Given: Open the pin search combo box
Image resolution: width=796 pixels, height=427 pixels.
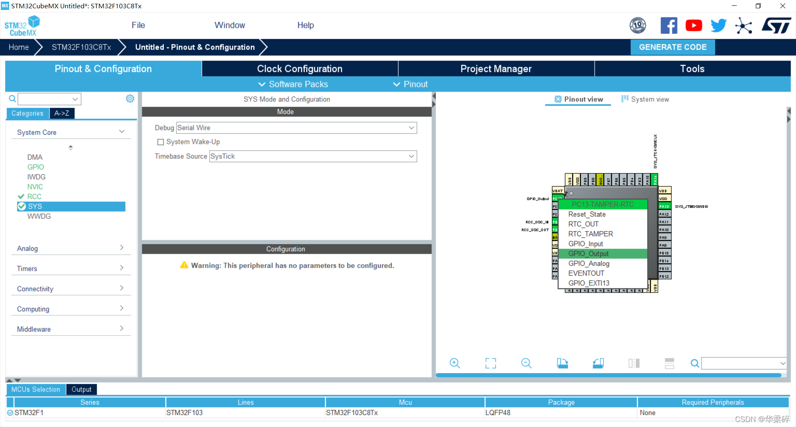Looking at the screenshot, I should click(x=744, y=364).
